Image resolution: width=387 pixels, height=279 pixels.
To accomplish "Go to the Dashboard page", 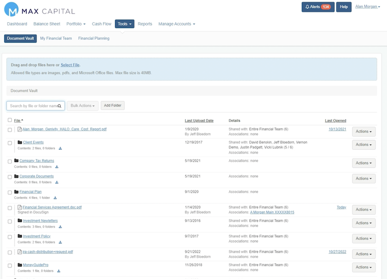I will [x=17, y=24].
